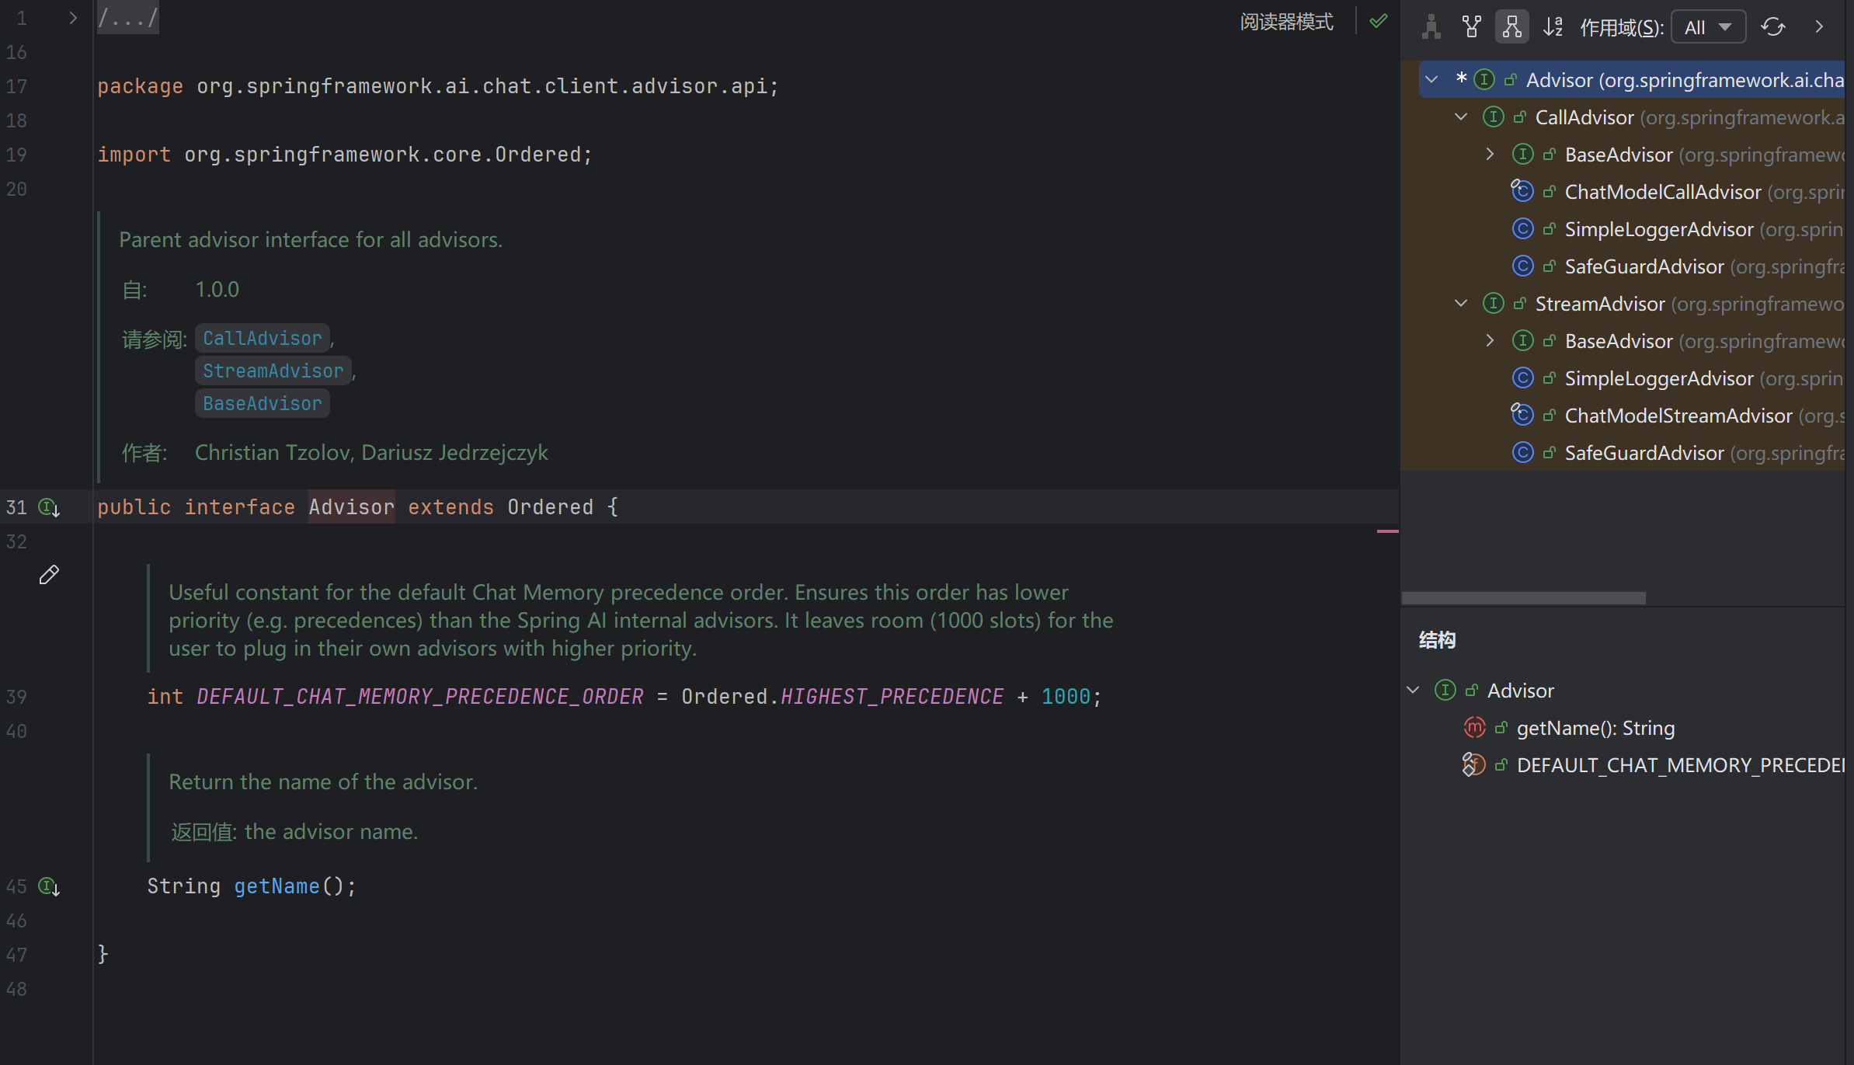The width and height of the screenshot is (1854, 1065).
Task: Click the pink marker on error stripe
Action: [x=1387, y=531]
